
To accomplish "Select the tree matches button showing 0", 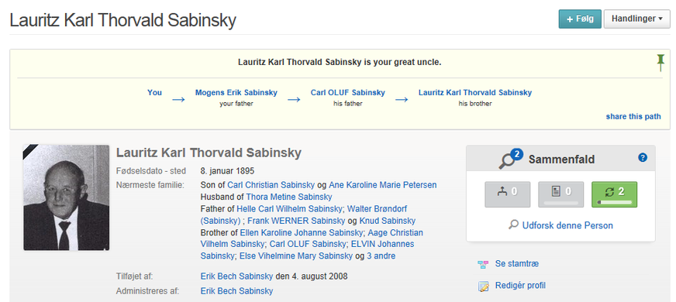I will (508, 194).
